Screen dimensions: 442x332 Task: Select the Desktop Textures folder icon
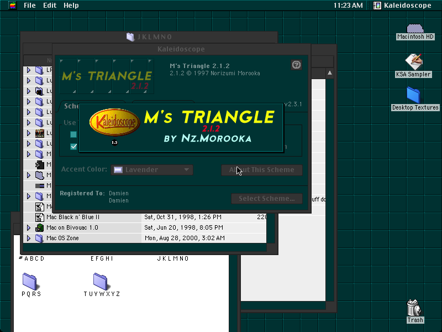coord(413,95)
